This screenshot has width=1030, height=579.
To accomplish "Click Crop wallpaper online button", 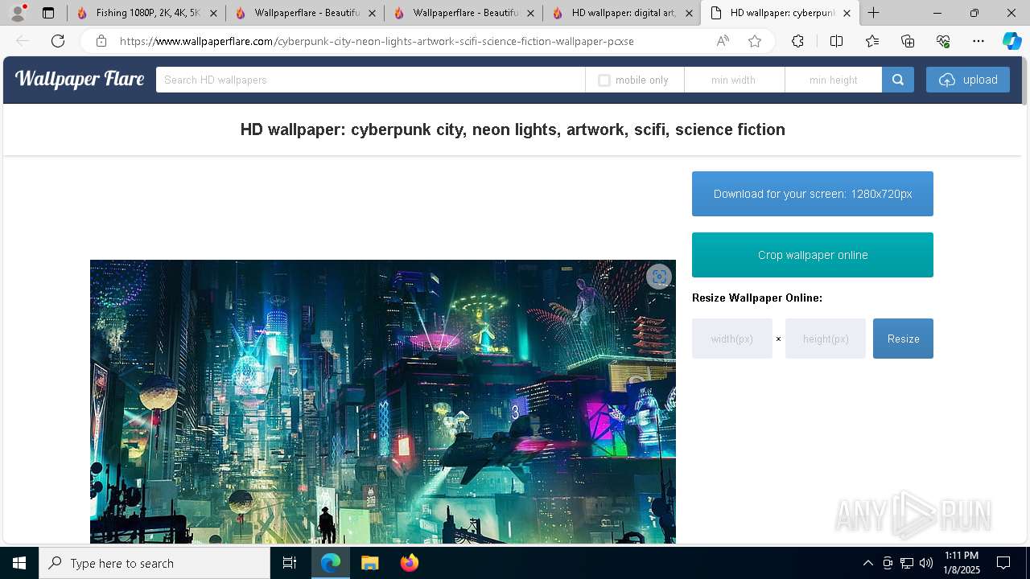I will coord(813,255).
